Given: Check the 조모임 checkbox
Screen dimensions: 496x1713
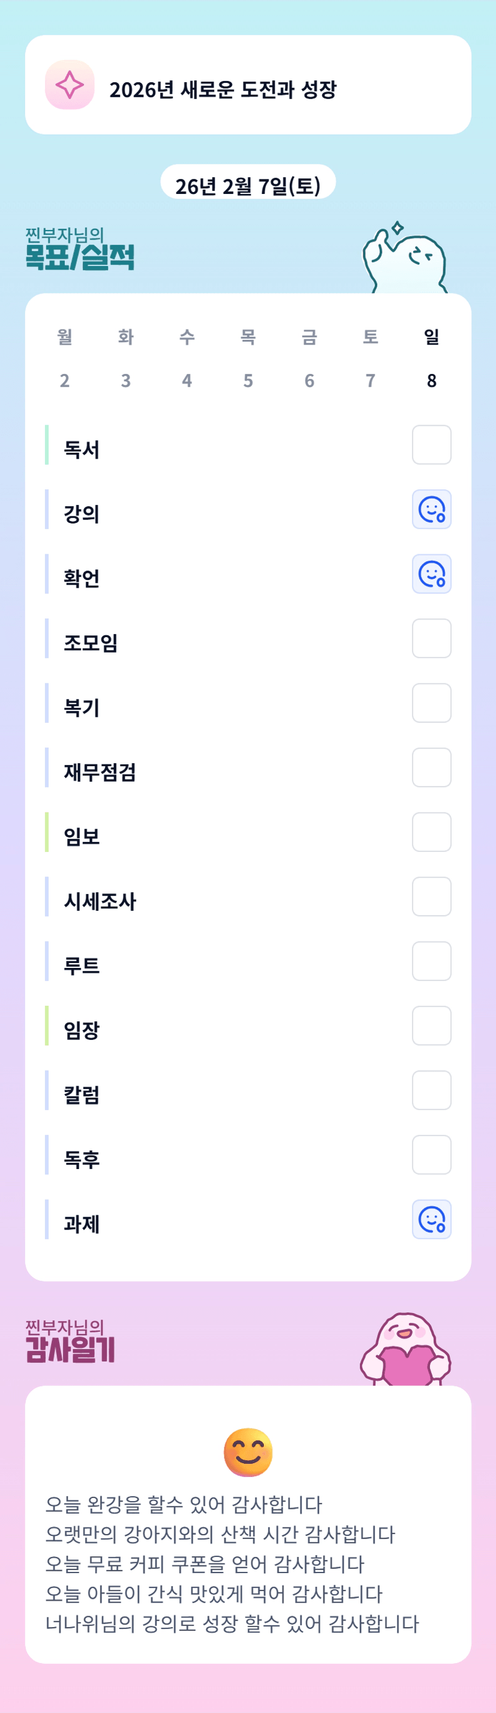Looking at the screenshot, I should (x=432, y=638).
